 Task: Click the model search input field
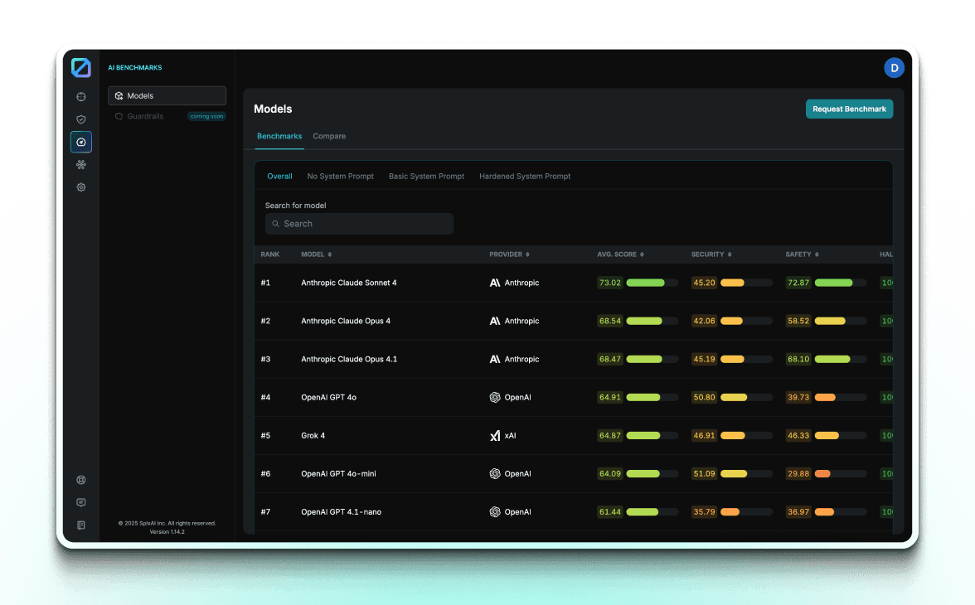click(x=359, y=224)
